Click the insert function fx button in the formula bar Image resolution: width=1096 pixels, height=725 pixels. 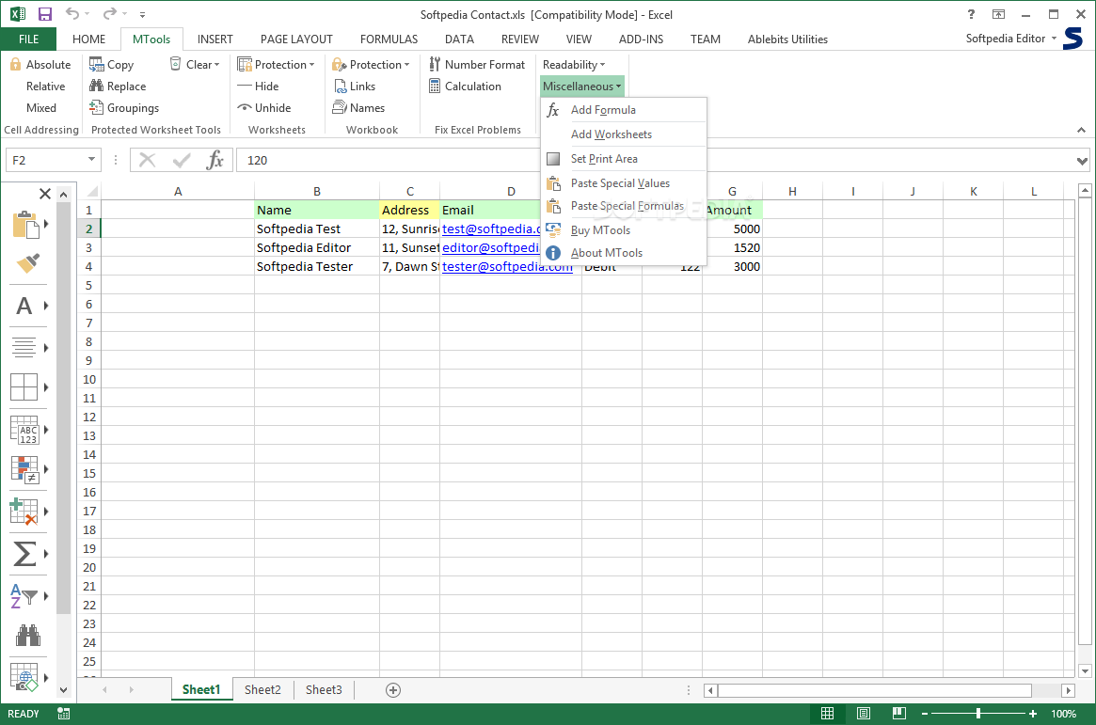click(x=215, y=160)
